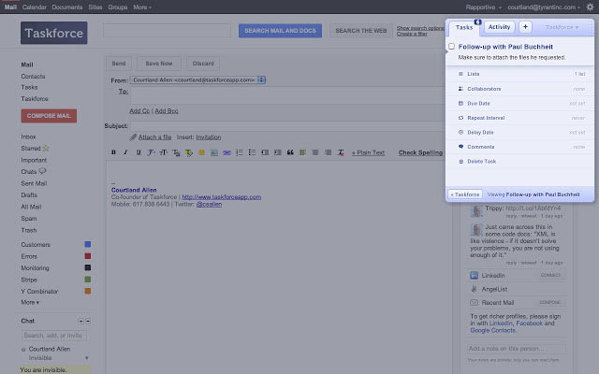Switch to the Activity tab
Viewport: 599px width, 374px height.
[499, 27]
